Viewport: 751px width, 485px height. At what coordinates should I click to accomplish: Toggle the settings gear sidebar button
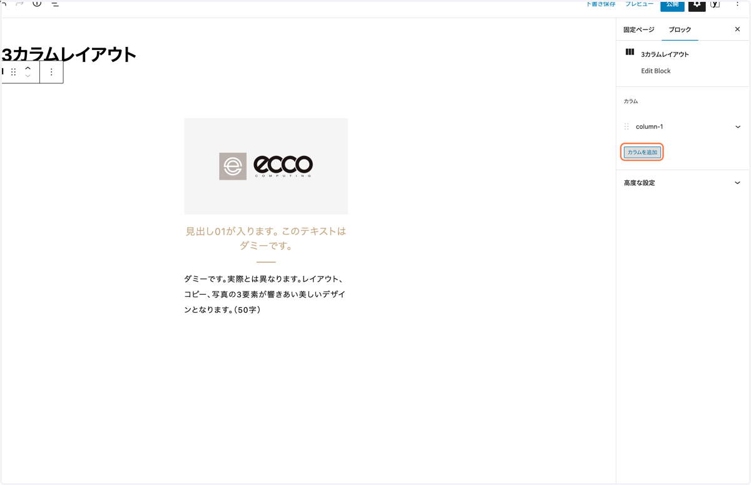pyautogui.click(x=697, y=5)
